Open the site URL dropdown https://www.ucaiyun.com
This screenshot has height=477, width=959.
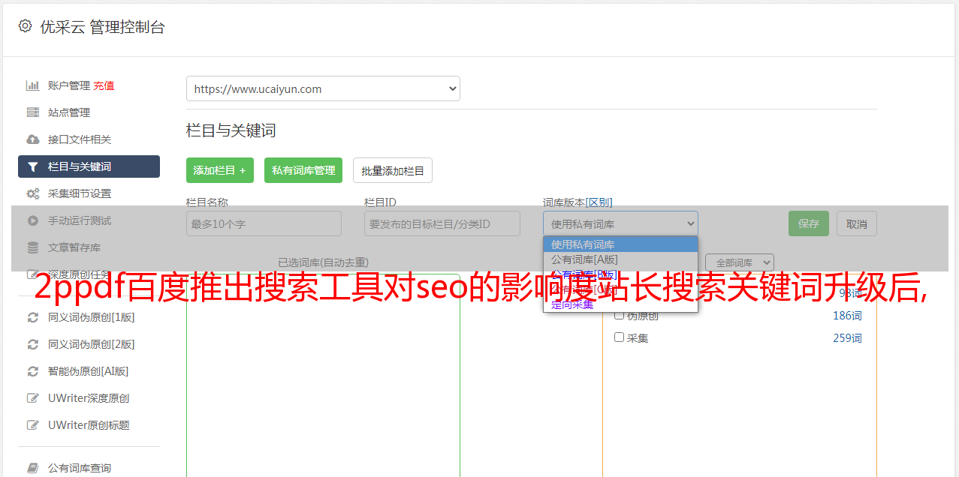click(x=323, y=88)
